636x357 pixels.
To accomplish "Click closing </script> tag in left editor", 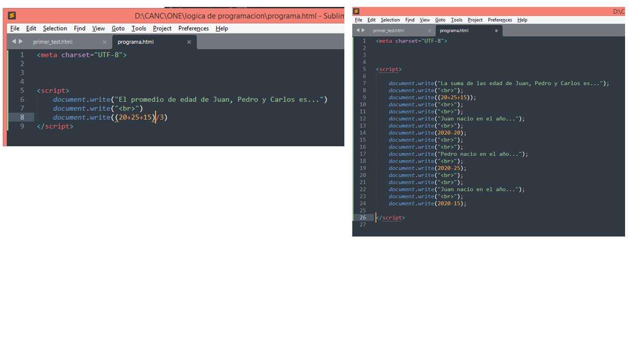I will [x=55, y=126].
